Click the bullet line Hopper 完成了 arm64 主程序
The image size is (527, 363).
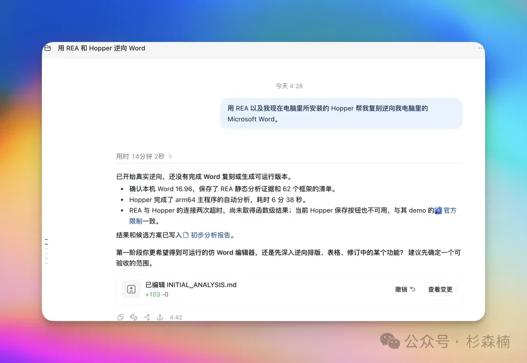(x=219, y=200)
